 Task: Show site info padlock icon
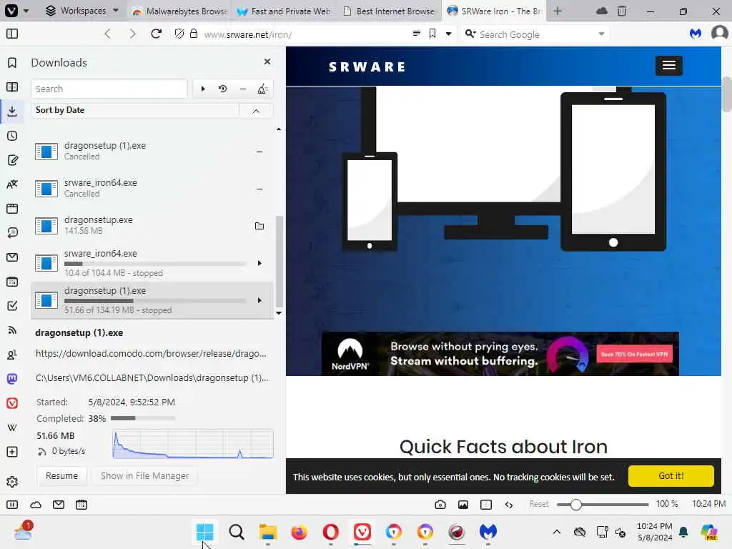194,34
